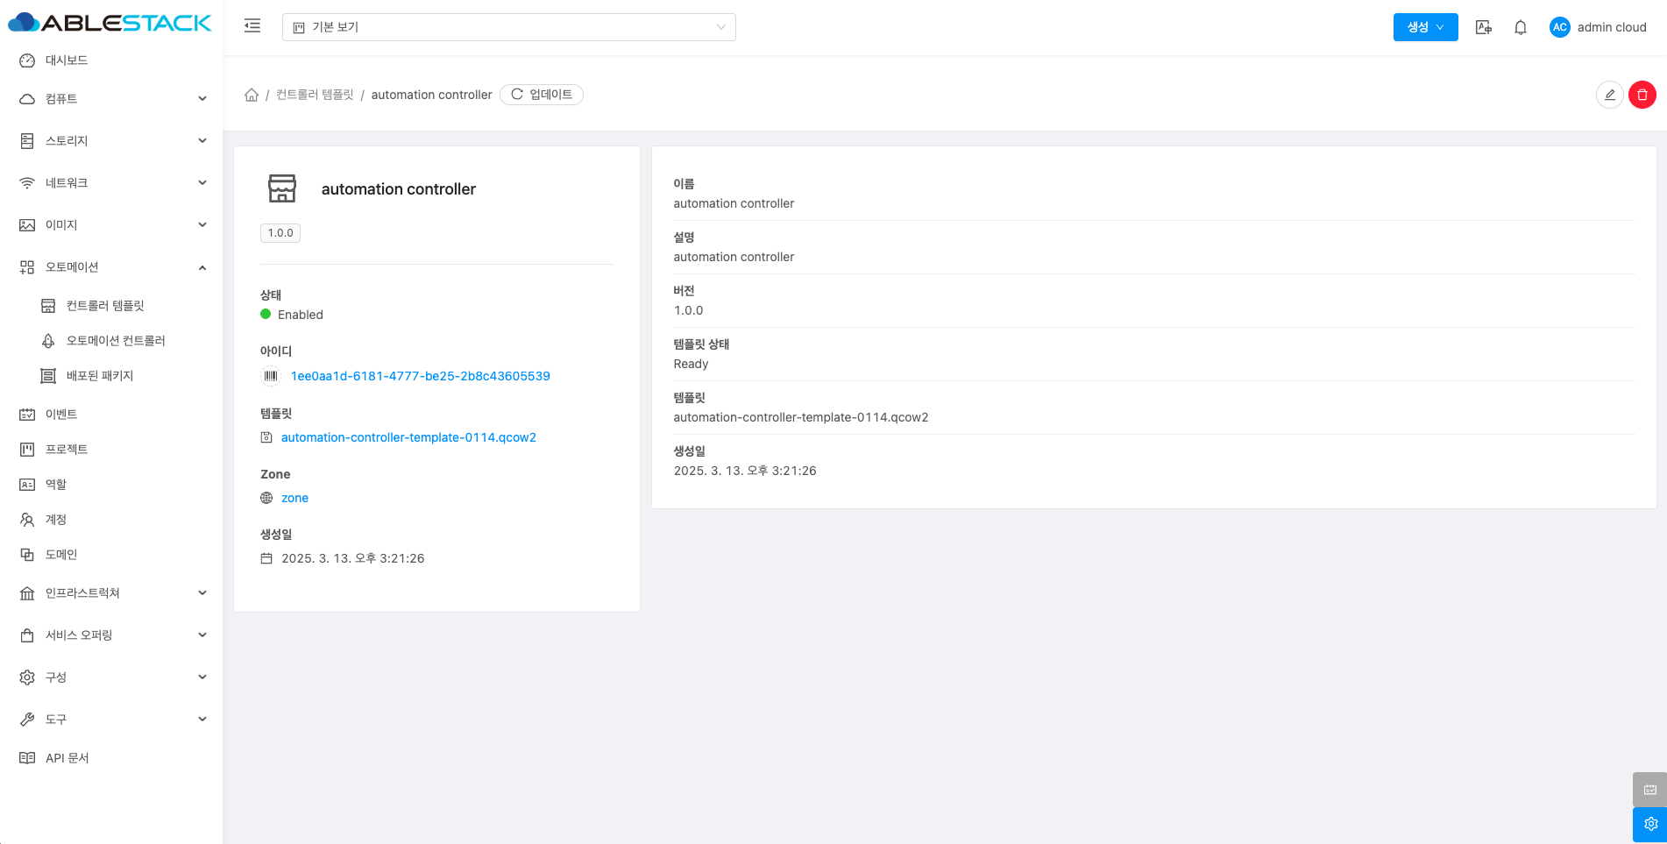The height and width of the screenshot is (844, 1667).
Task: Open 컨트롤러 템플릿 in sidebar
Action: [111, 306]
